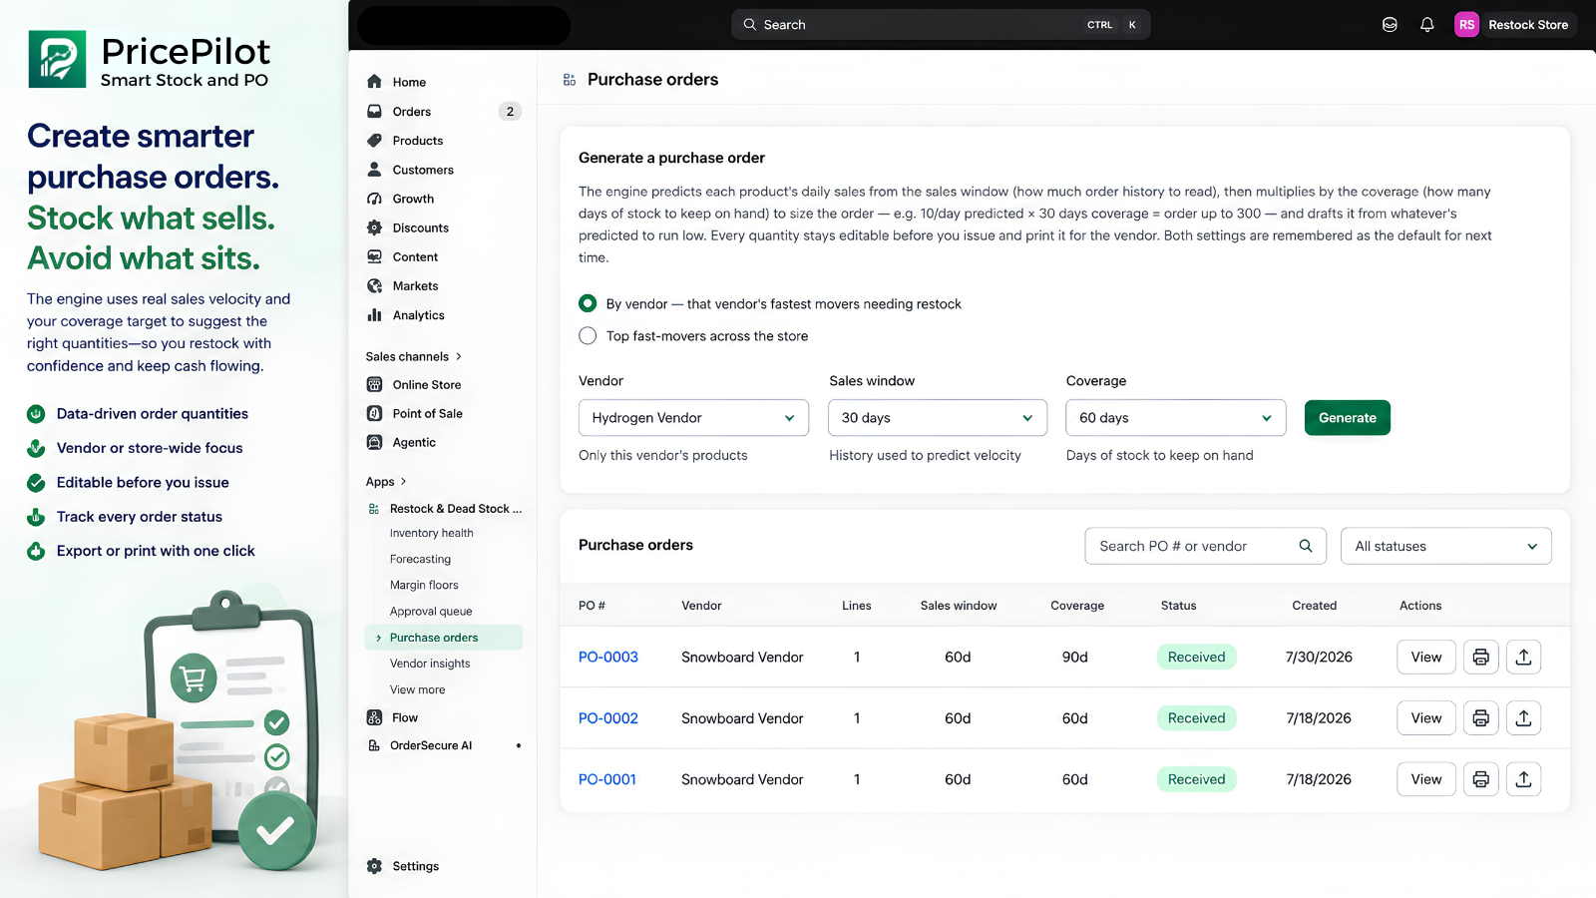Screen dimensions: 1596x898
Task: Open Forecasting submenu item
Action: 420,559
